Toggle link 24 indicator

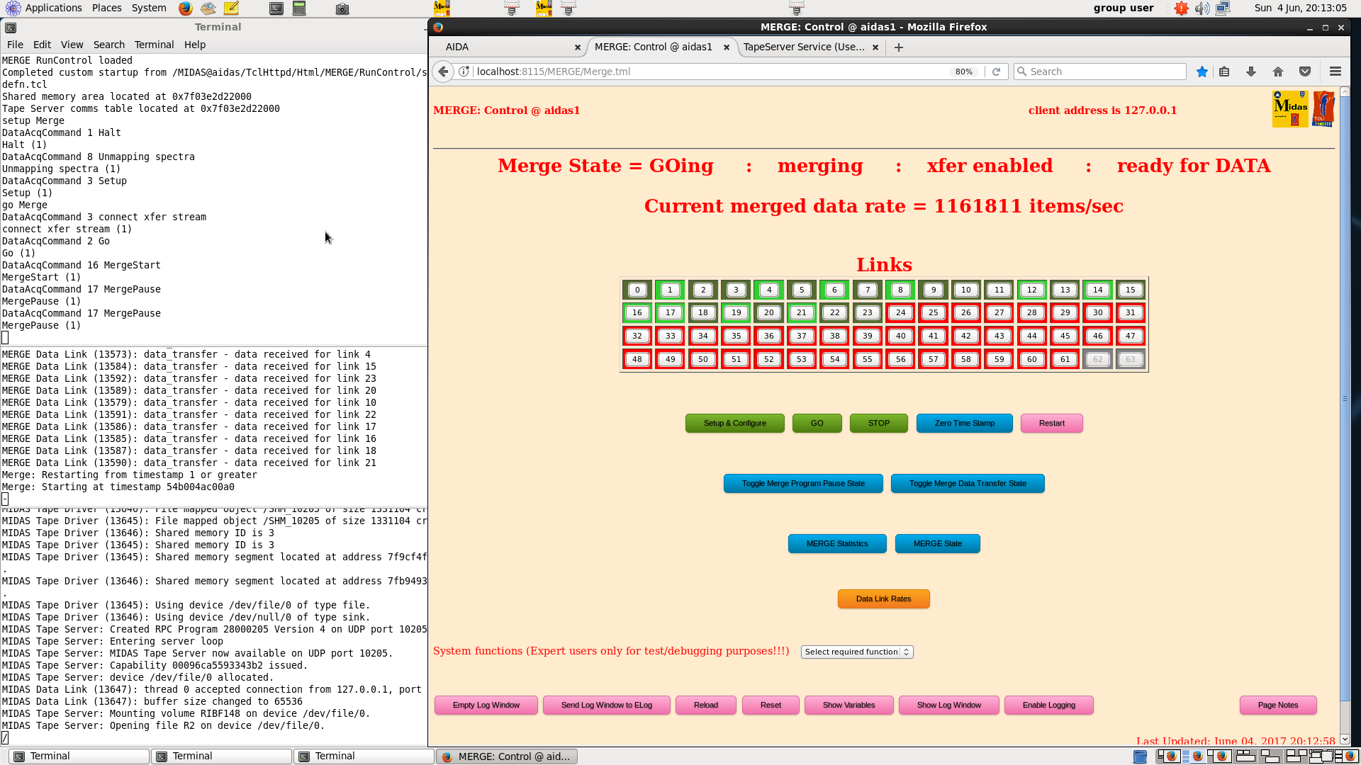900,312
